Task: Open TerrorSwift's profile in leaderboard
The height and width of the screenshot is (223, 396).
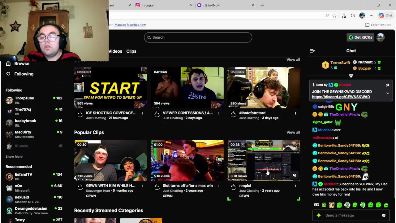Action: point(340,63)
